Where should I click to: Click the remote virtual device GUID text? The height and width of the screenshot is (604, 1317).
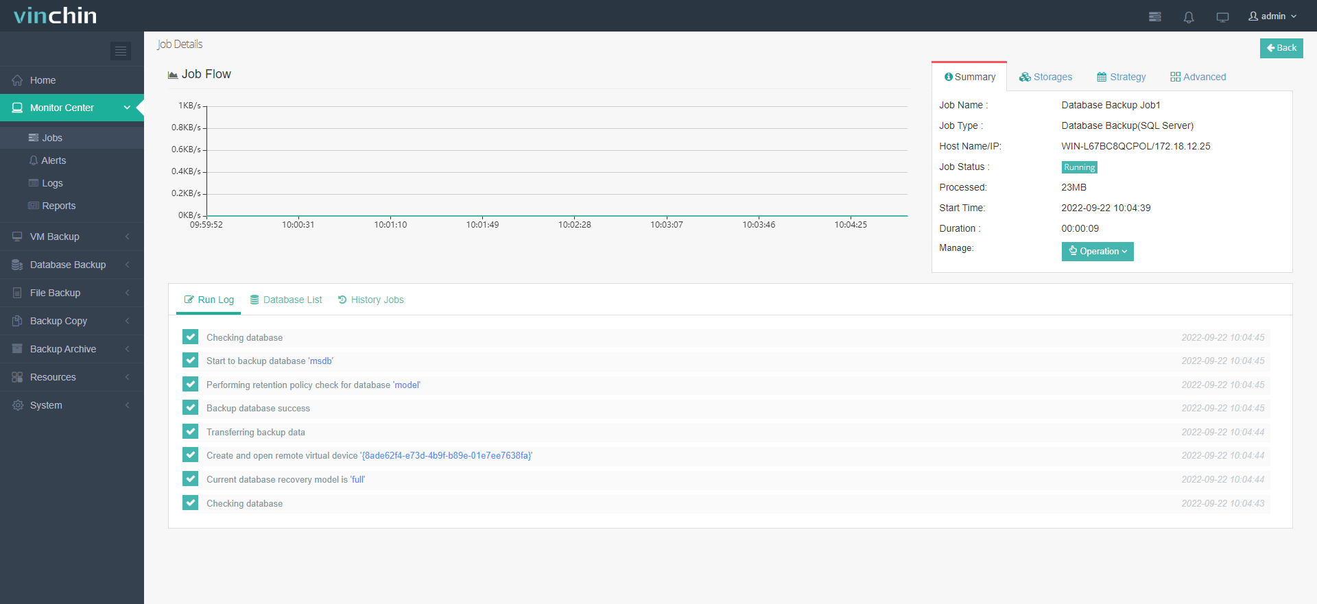(447, 455)
